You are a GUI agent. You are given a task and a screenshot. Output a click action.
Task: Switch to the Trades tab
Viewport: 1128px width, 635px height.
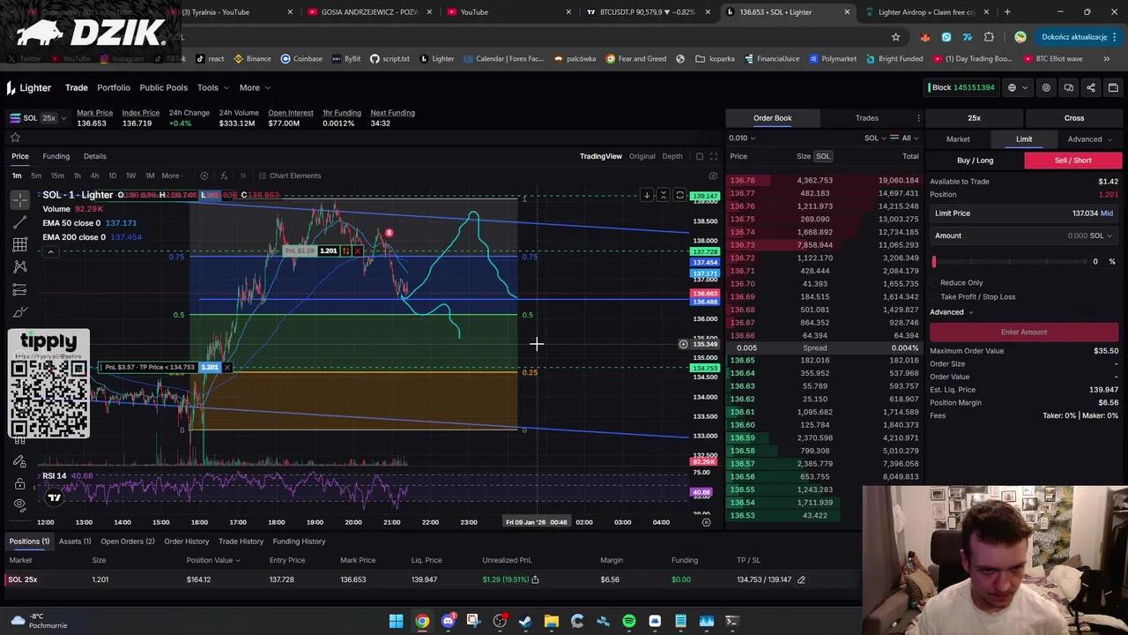click(x=866, y=118)
